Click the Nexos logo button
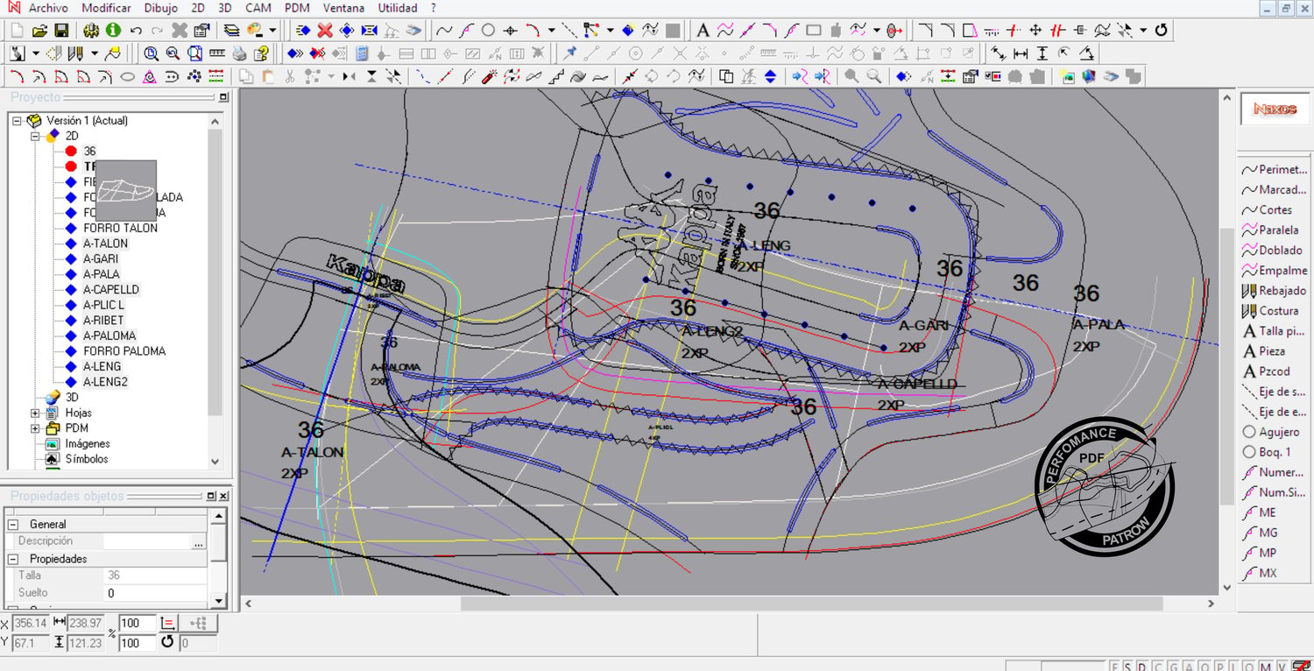Image resolution: width=1314 pixels, height=671 pixels. 1275,109
